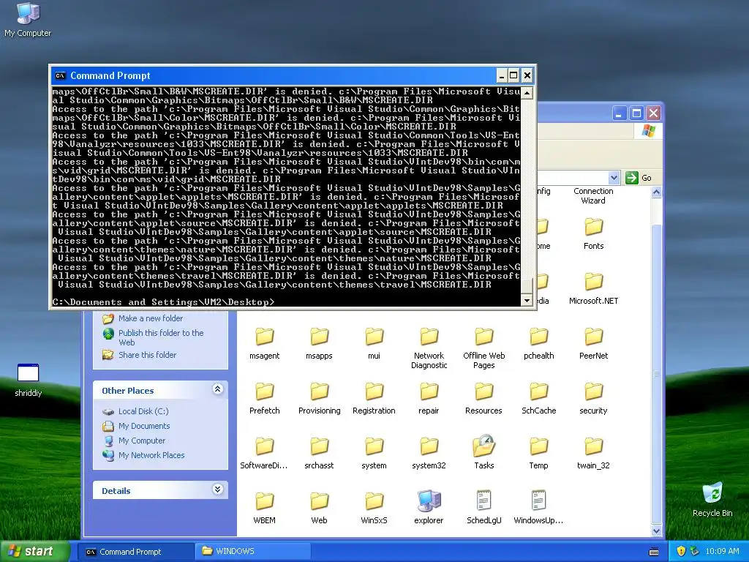Select the SchCache folder
749x562 pixels.
click(x=539, y=399)
